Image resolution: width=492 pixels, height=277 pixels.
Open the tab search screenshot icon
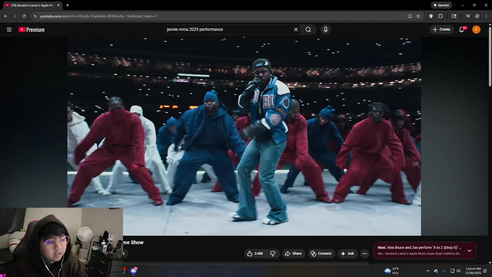(x=454, y=16)
